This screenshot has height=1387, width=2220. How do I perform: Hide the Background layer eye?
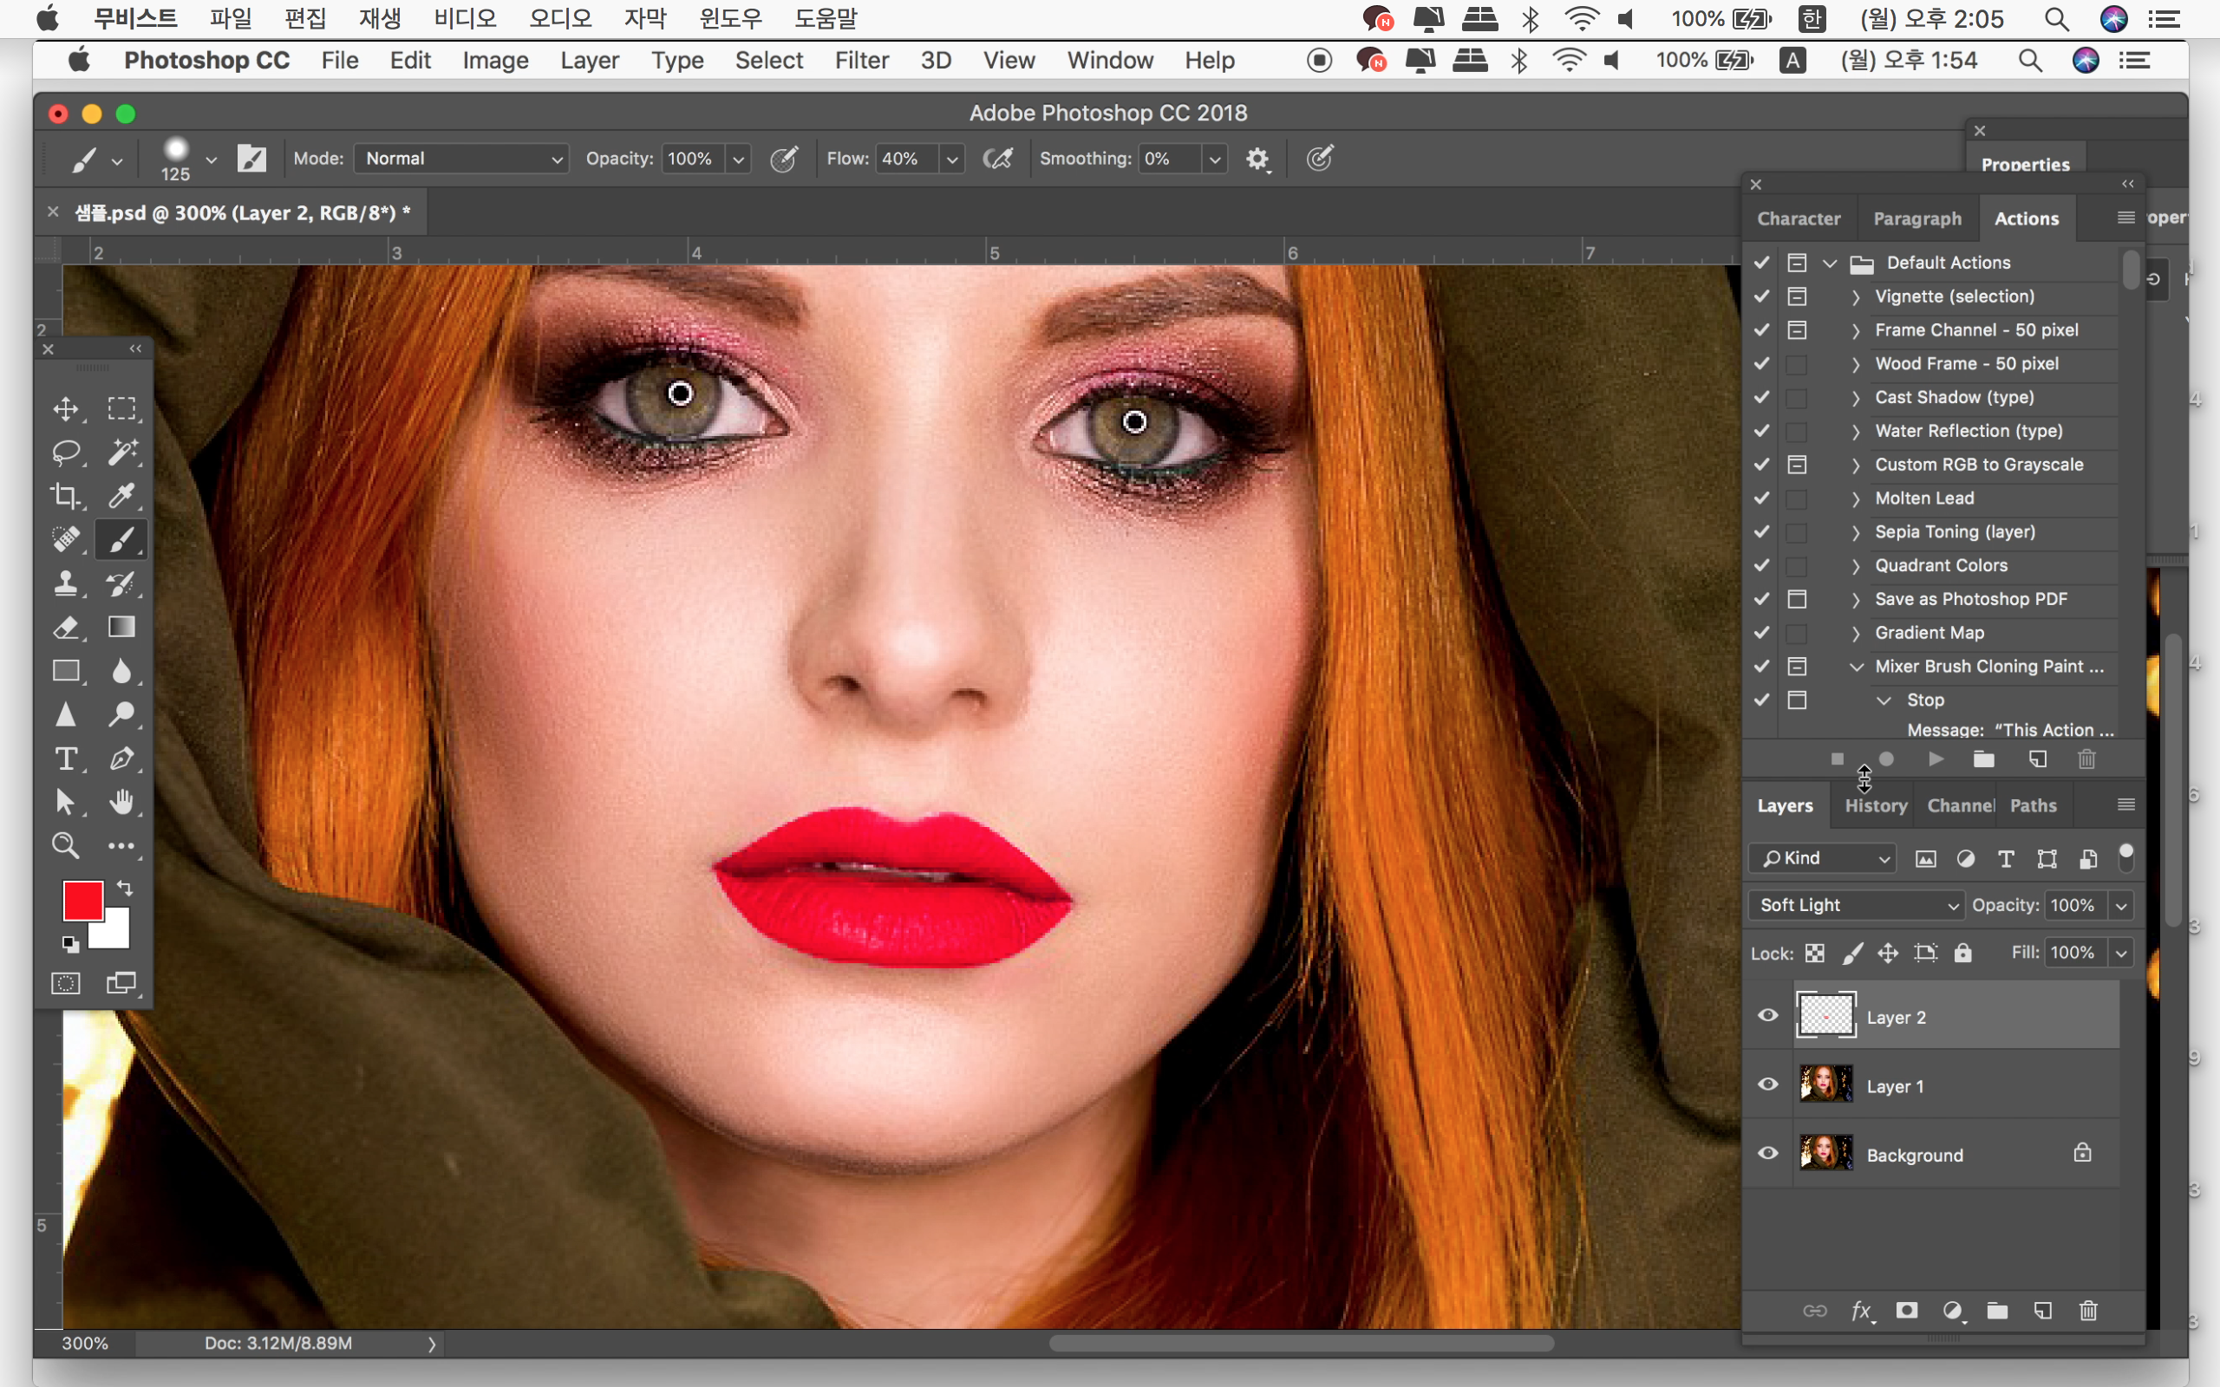pyautogui.click(x=1767, y=1153)
